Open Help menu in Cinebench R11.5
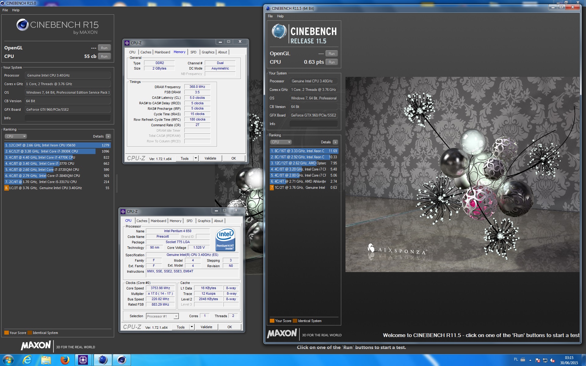 click(x=280, y=16)
